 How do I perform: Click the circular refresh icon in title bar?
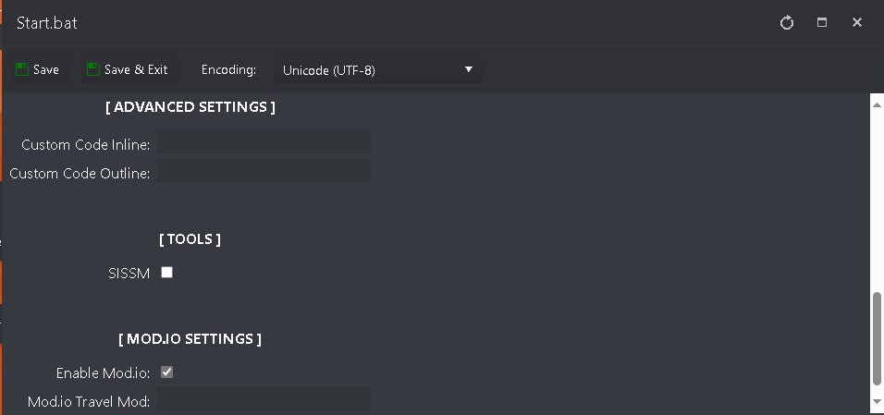coord(787,22)
